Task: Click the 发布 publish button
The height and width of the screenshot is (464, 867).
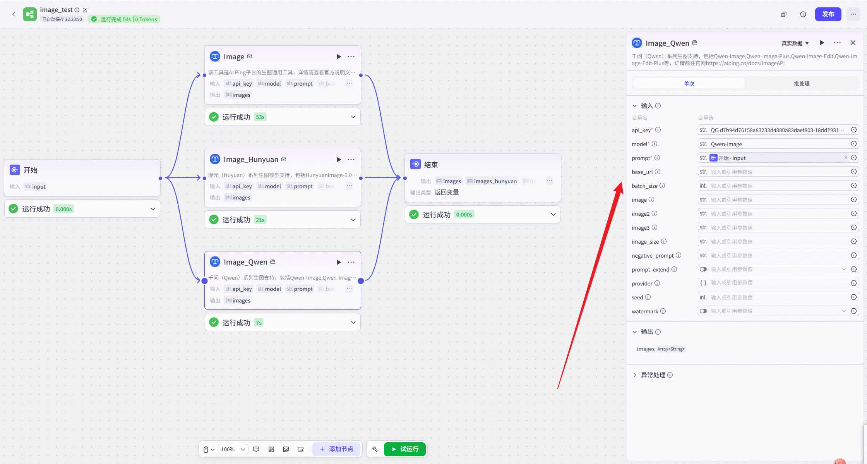Action: tap(828, 14)
